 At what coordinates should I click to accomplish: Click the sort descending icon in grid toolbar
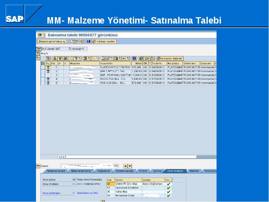(60, 58)
